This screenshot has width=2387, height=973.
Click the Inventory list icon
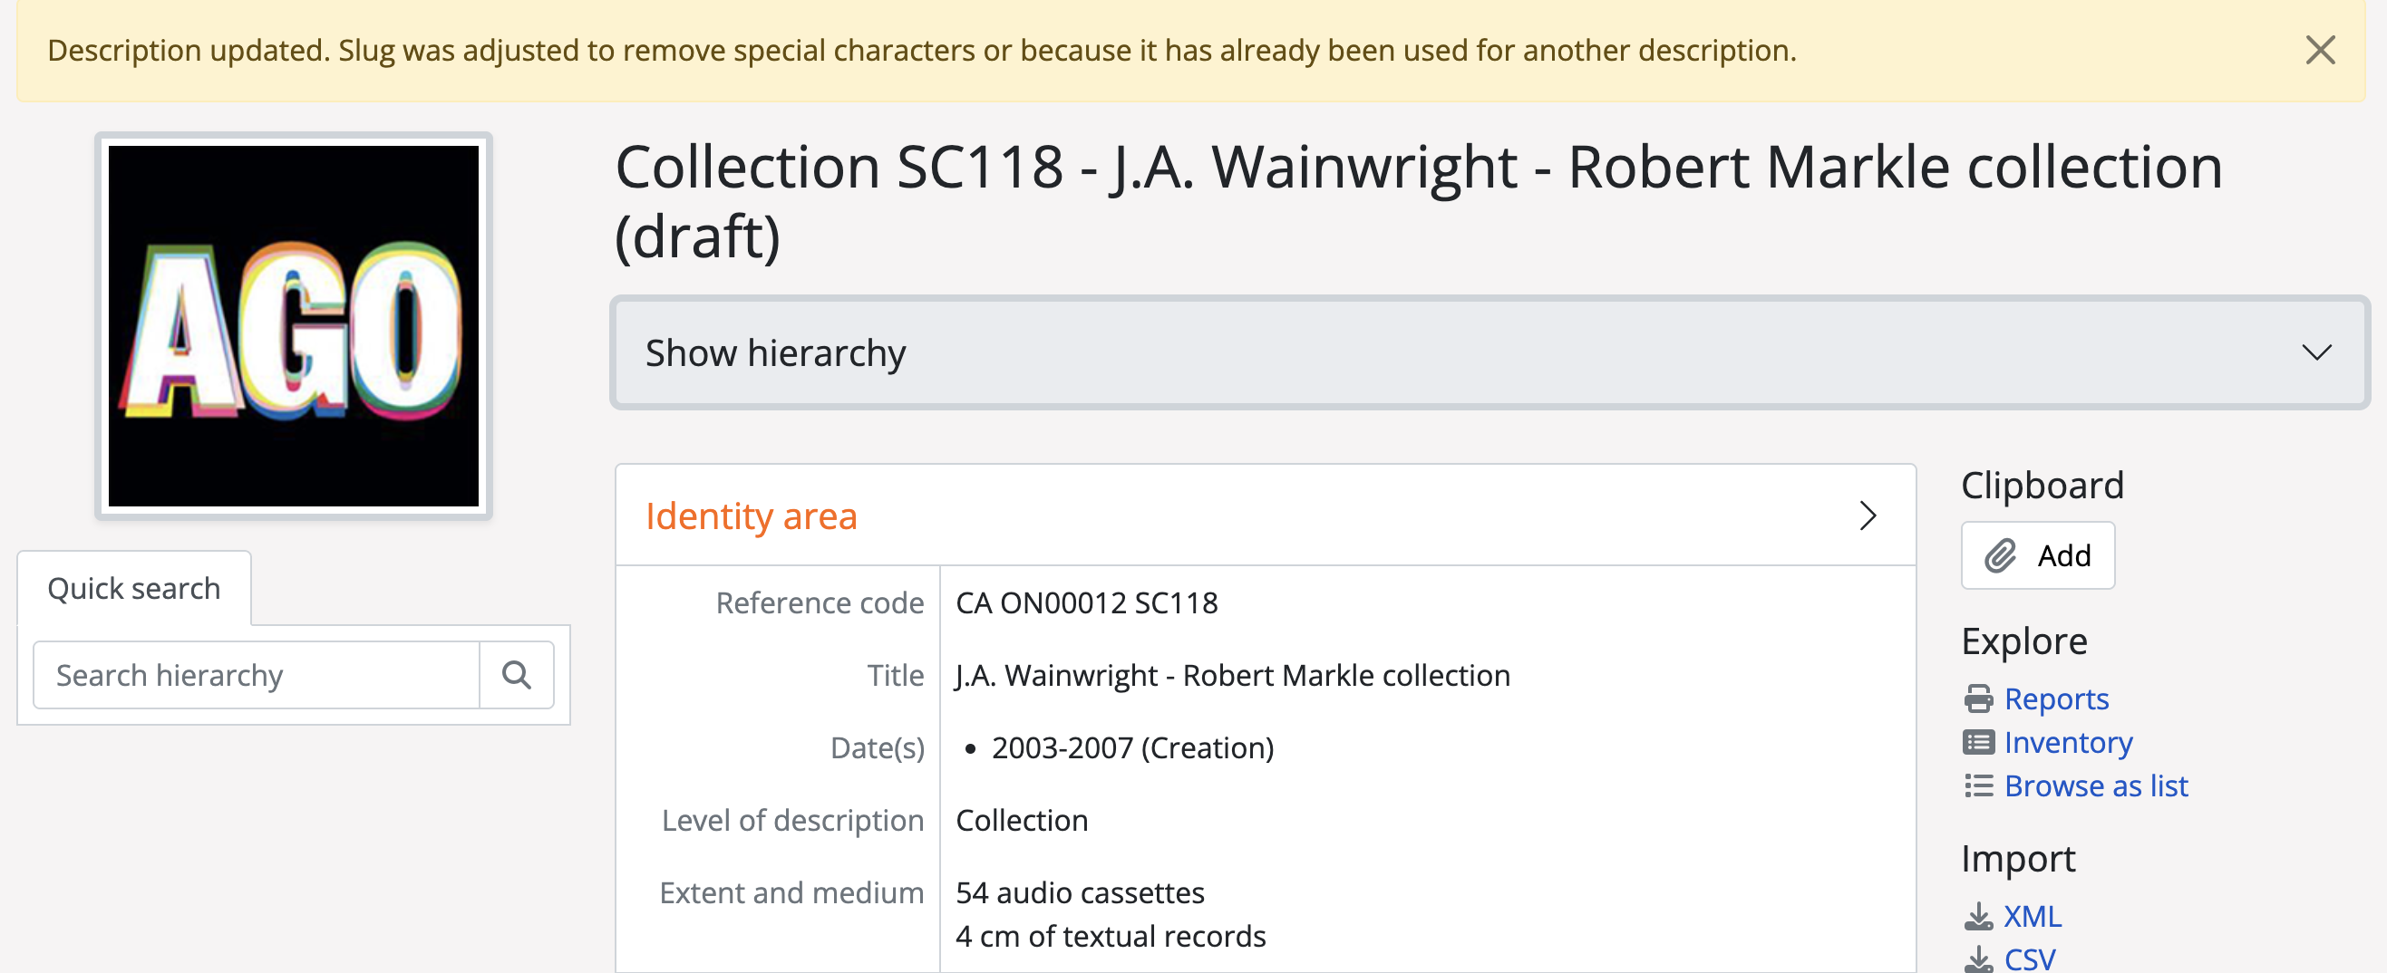(1978, 743)
